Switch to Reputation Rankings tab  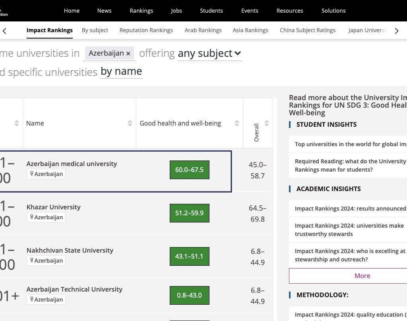tap(146, 30)
